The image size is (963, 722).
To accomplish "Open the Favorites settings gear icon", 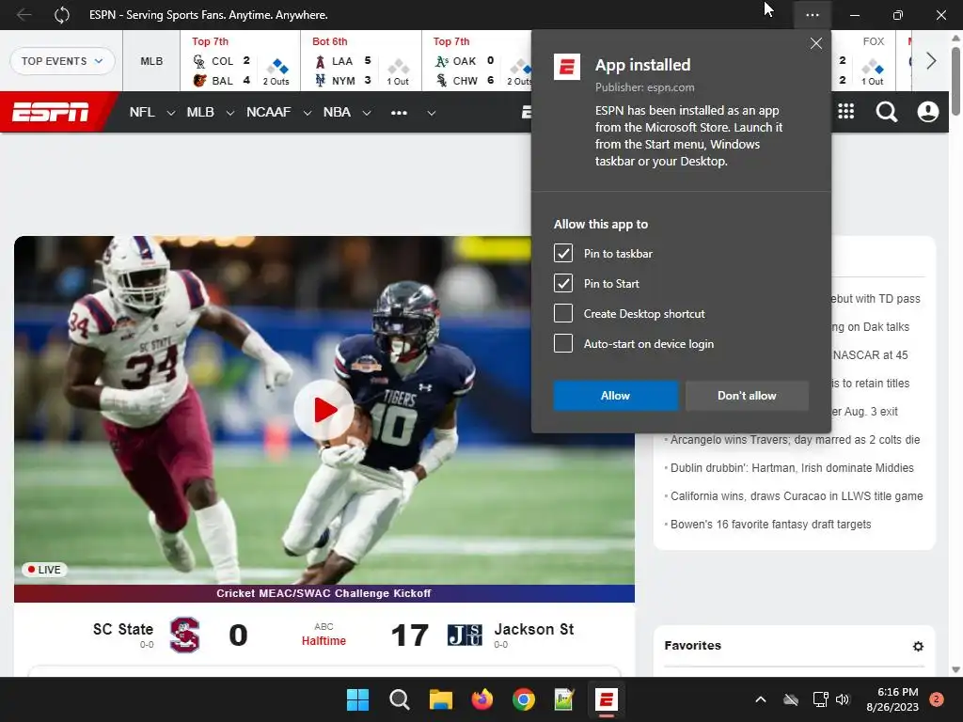I will coord(918,646).
